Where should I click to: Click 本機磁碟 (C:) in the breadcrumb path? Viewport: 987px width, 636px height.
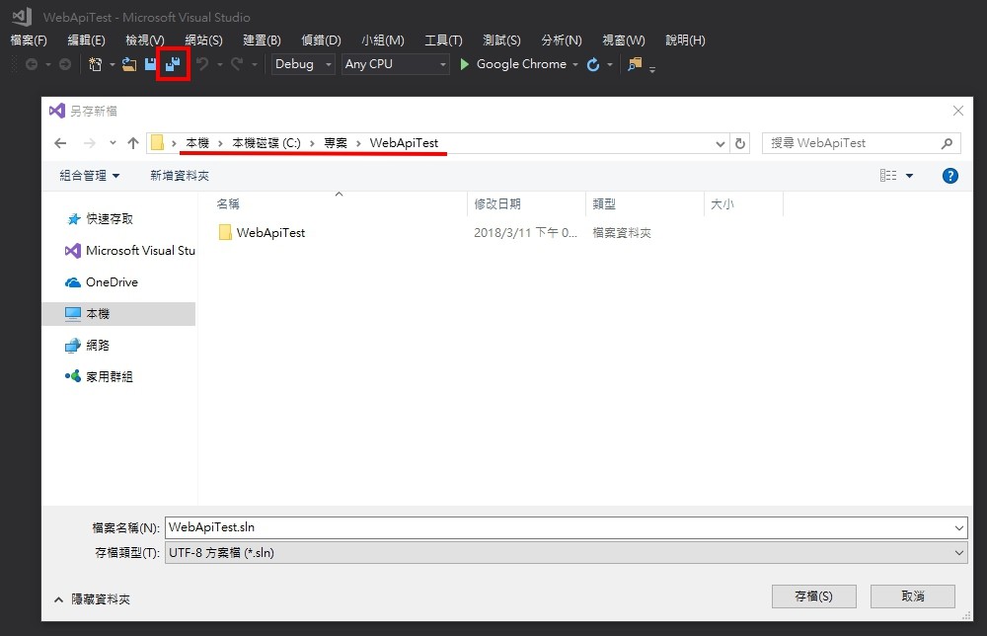(266, 143)
